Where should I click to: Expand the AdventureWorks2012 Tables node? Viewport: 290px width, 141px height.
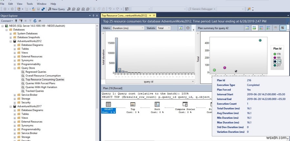click(x=15, y=49)
